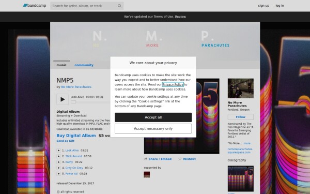The width and height of the screenshot is (310, 194).
Task: Click the Share / Embed link
Action: 160,159
